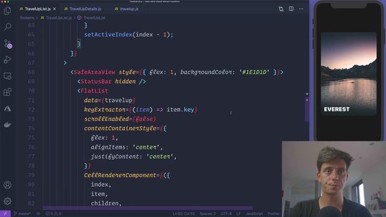This screenshot has width=386, height=217.
Task: Open Manage settings gear
Action: coord(7,201)
